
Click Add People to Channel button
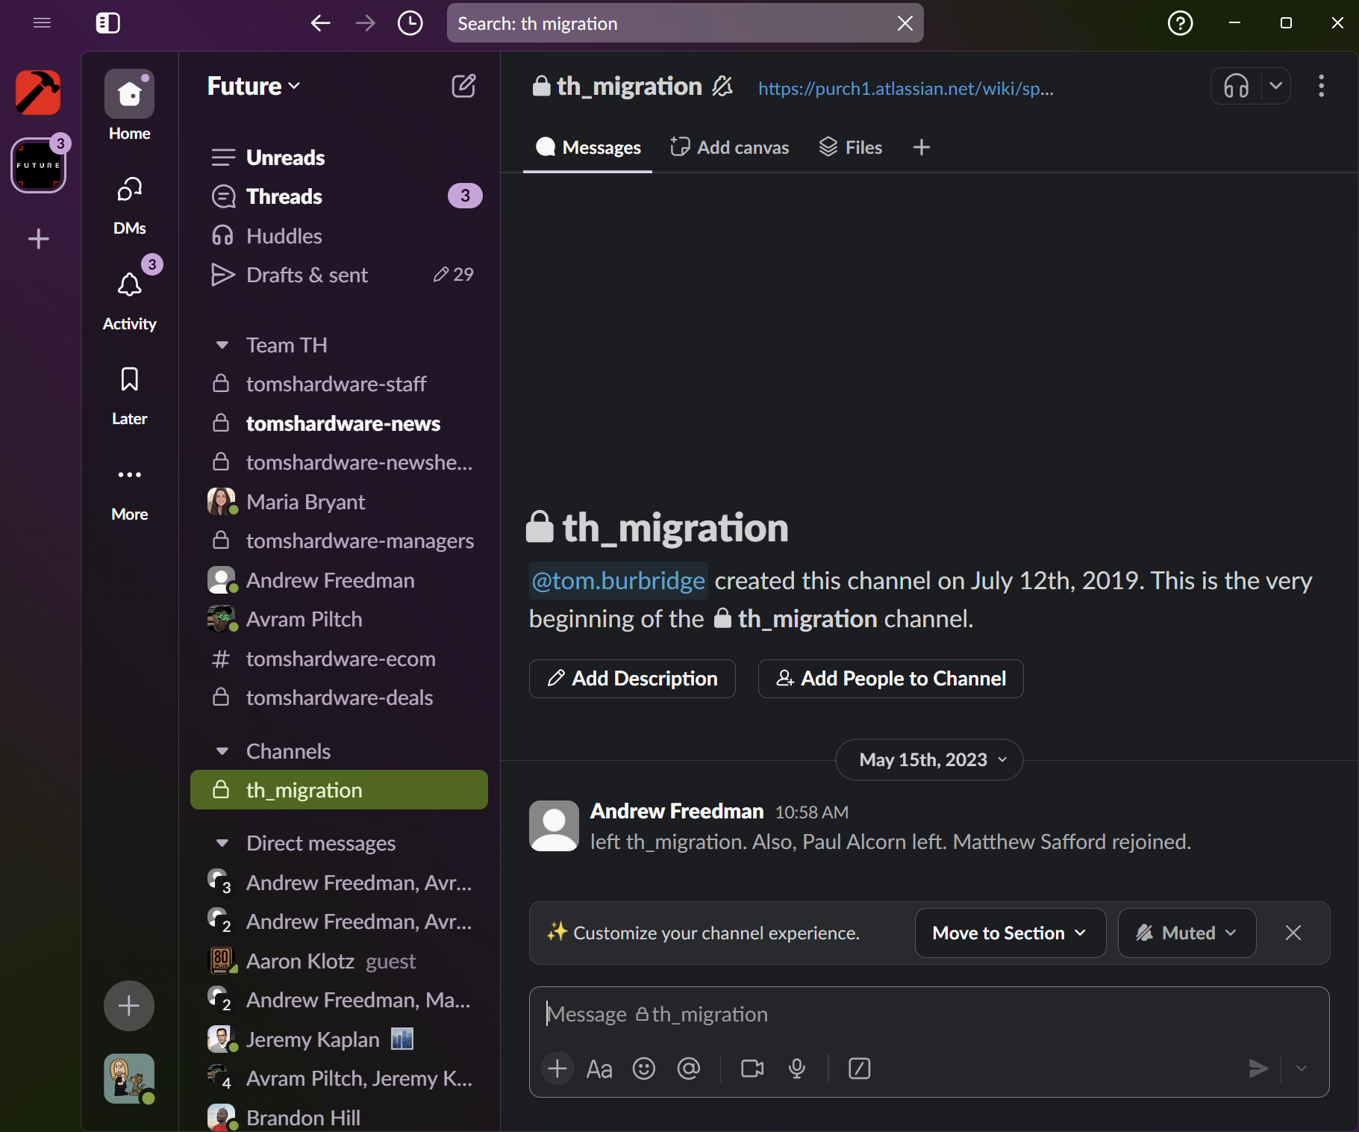tap(890, 679)
